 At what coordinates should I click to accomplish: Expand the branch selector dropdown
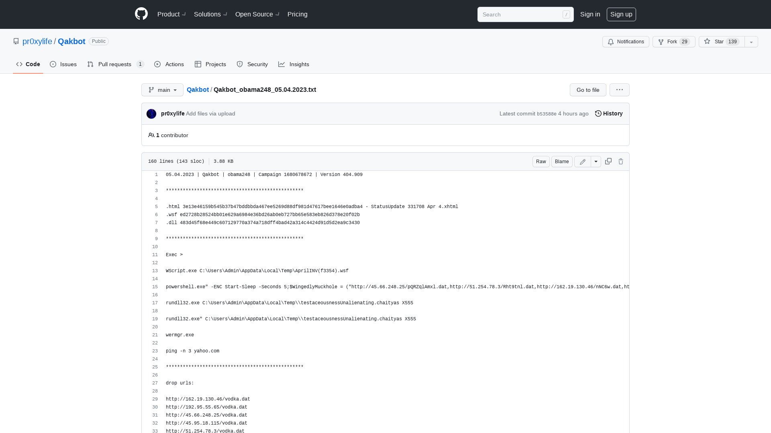(x=162, y=90)
